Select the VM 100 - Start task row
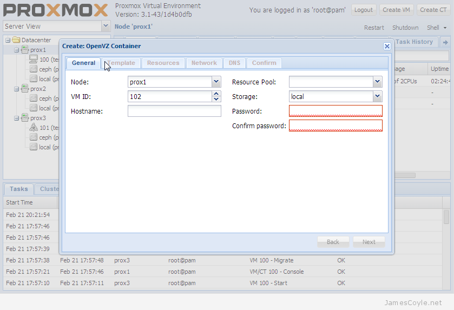The width and height of the screenshot is (454, 310). [222, 283]
